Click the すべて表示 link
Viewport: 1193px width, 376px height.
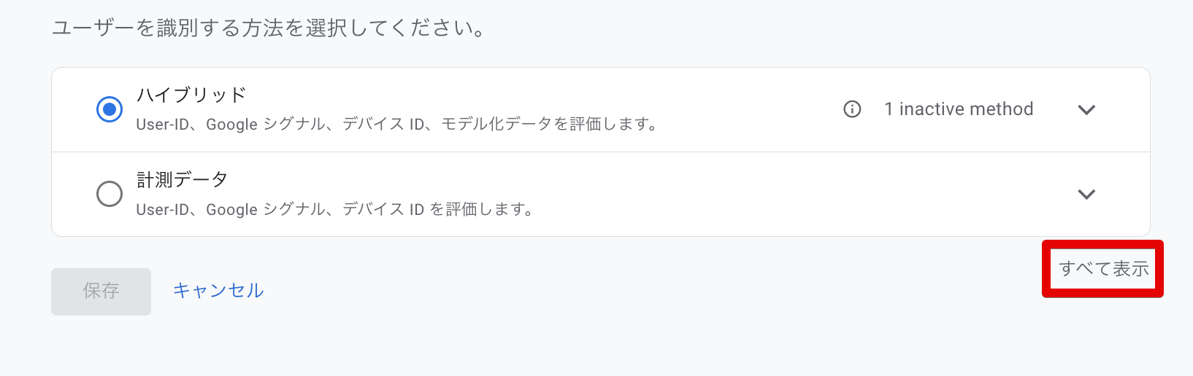(x=1103, y=269)
